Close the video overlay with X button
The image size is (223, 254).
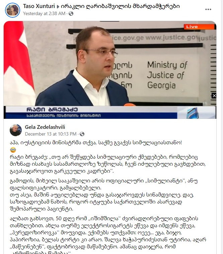coord(214,96)
